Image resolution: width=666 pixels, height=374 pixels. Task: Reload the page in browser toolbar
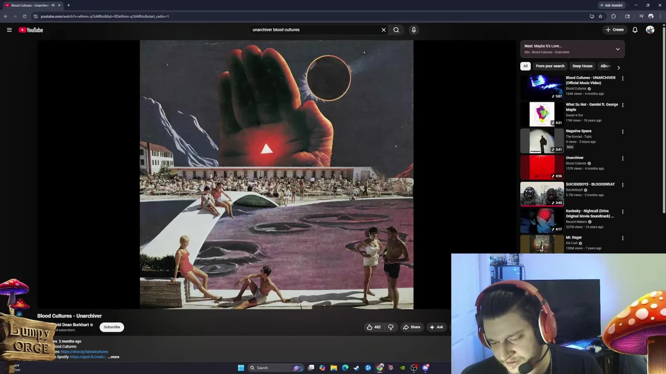coord(24,16)
